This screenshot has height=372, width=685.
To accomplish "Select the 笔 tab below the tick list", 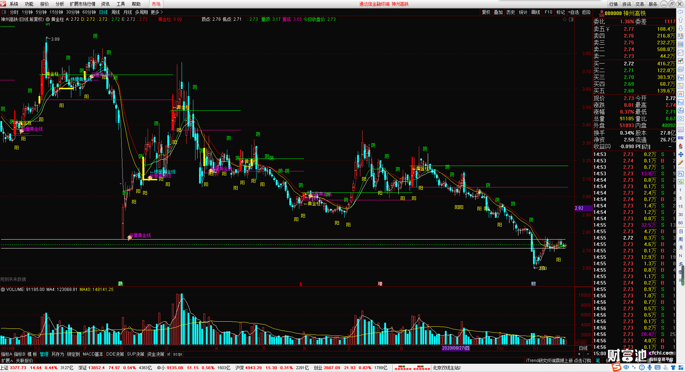I will tap(598, 361).
